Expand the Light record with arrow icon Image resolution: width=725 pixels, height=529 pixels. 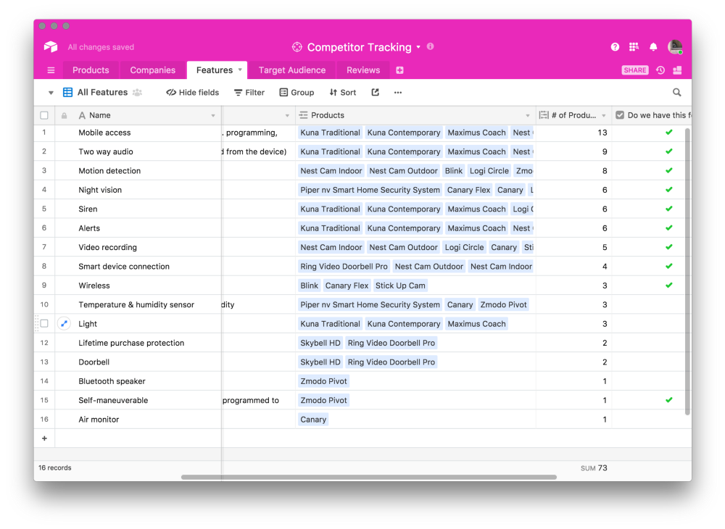[64, 323]
